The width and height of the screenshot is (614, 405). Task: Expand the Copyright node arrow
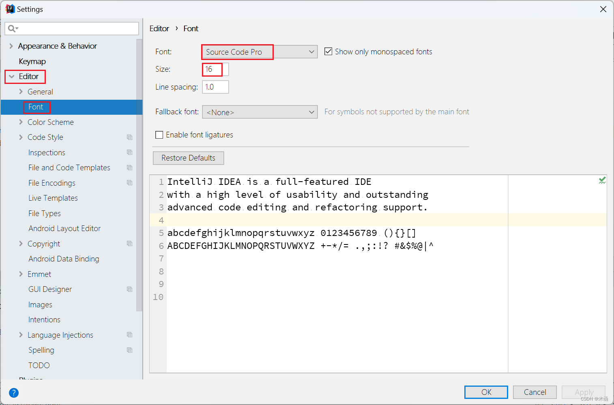click(21, 244)
